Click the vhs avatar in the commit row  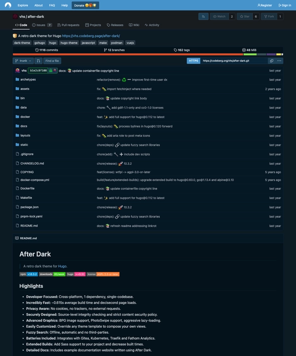tap(17, 71)
